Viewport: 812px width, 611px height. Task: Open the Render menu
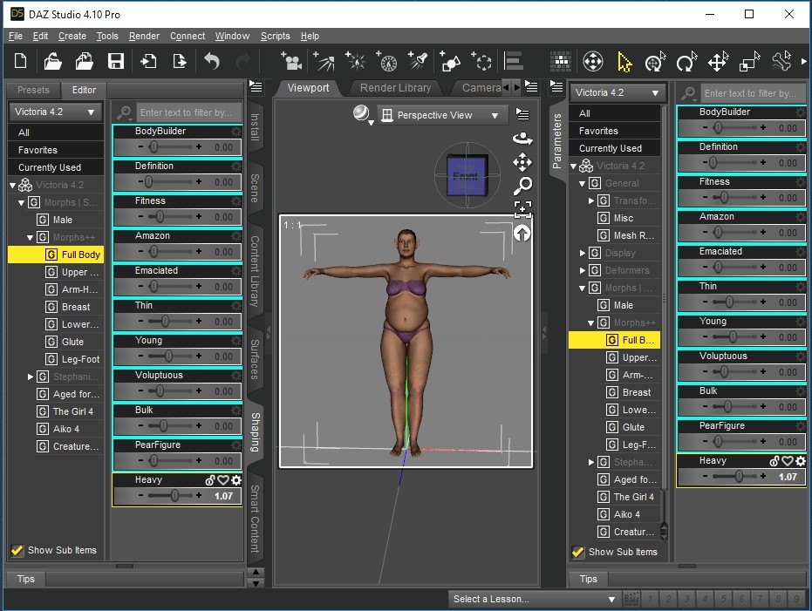(x=144, y=36)
